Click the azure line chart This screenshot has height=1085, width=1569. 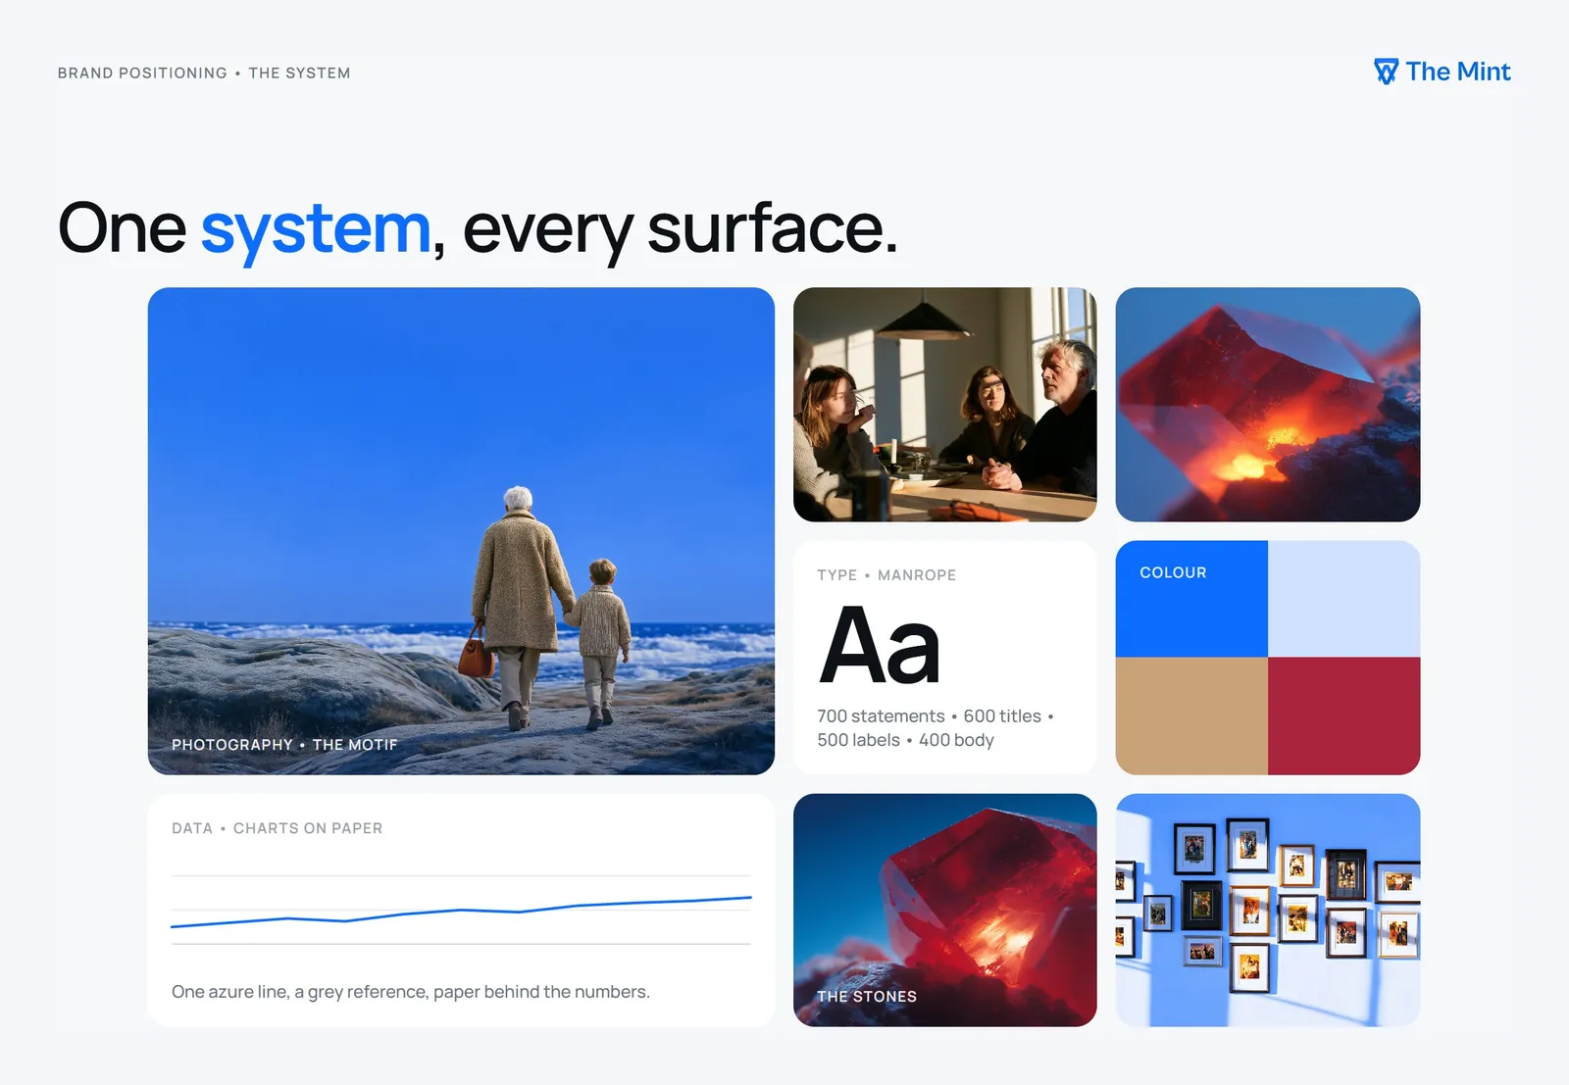(x=461, y=911)
